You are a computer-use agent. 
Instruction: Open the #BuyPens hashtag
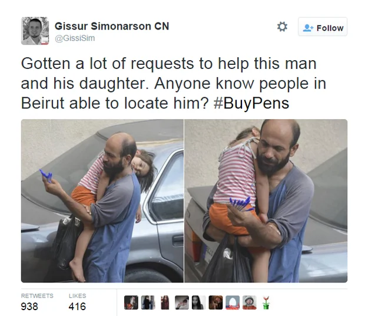click(x=251, y=103)
